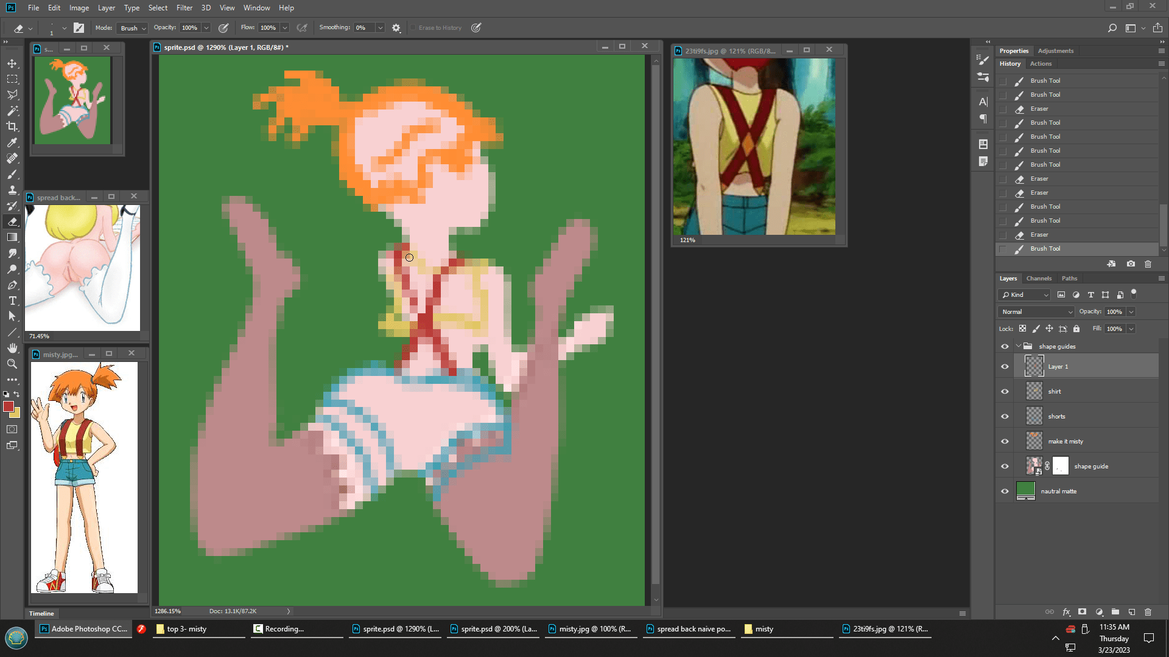Screen dimensions: 1169x657
Task: Enable the Erase to History checkbox
Action: [x=413, y=28]
